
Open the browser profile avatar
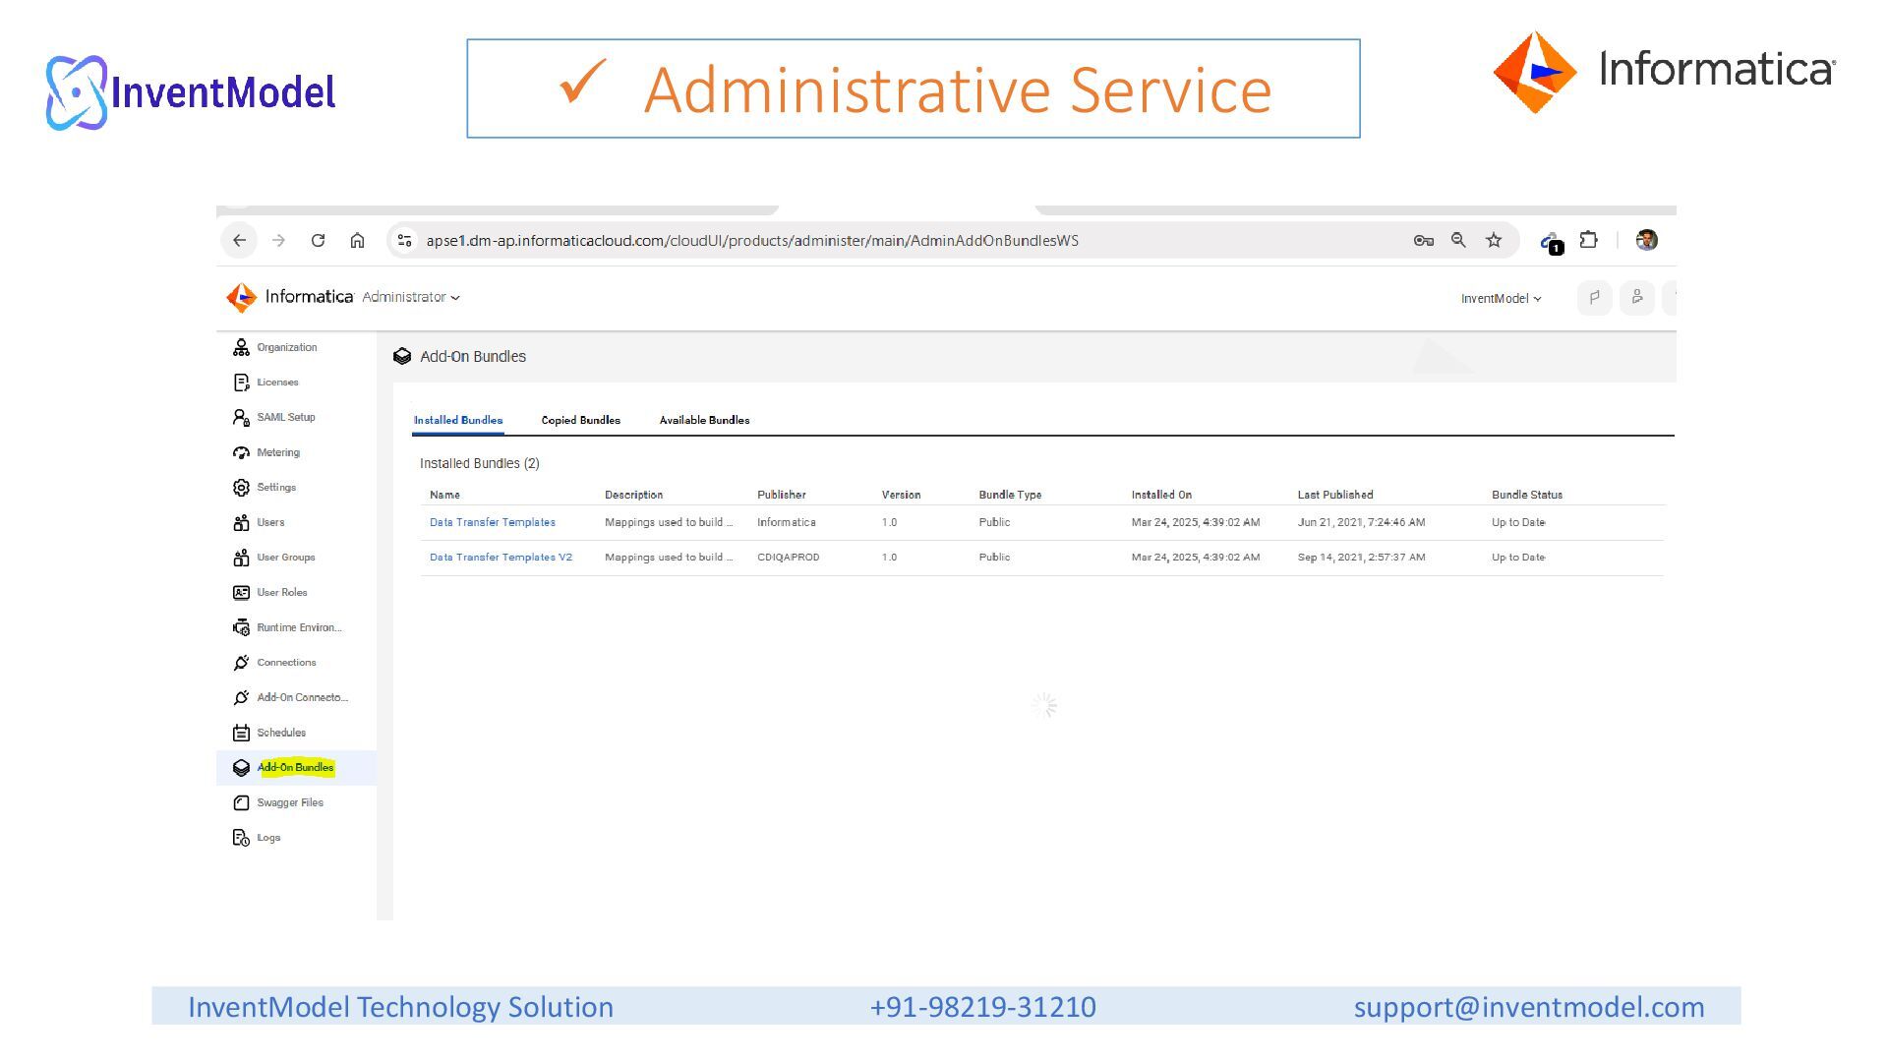(1647, 241)
